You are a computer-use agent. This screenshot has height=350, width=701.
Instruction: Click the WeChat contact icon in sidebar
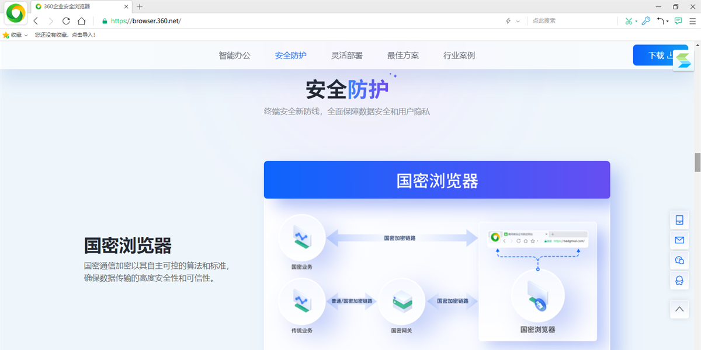(679, 260)
